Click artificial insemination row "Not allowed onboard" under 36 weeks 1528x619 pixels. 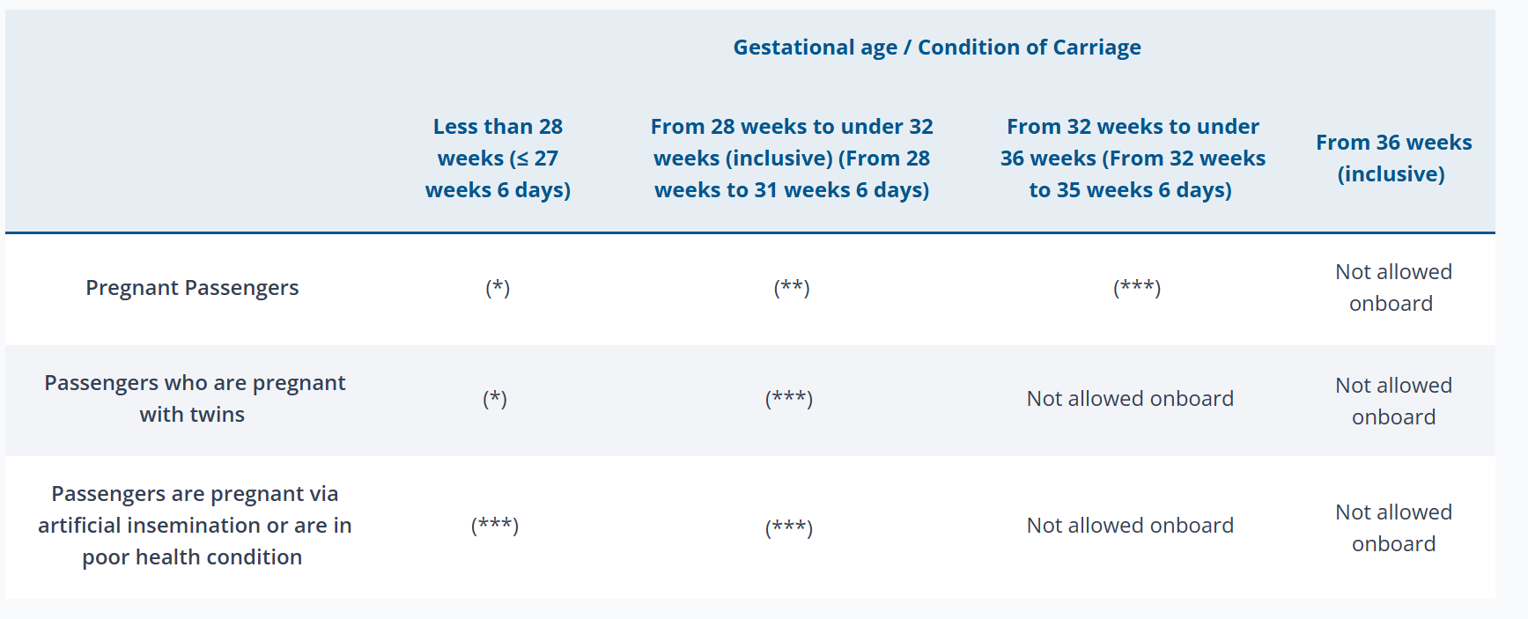(1393, 528)
